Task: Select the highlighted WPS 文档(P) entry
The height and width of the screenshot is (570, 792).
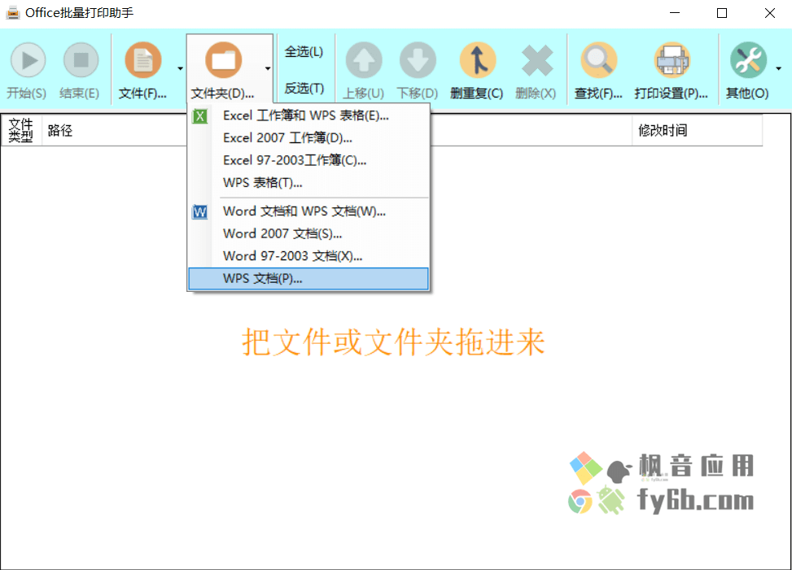Action: pyautogui.click(x=308, y=278)
